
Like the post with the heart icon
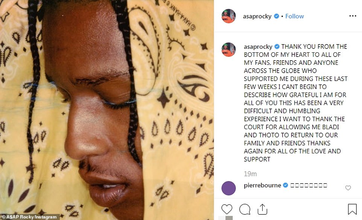click(227, 209)
